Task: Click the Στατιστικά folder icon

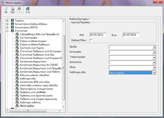Action: (x=12, y=31)
